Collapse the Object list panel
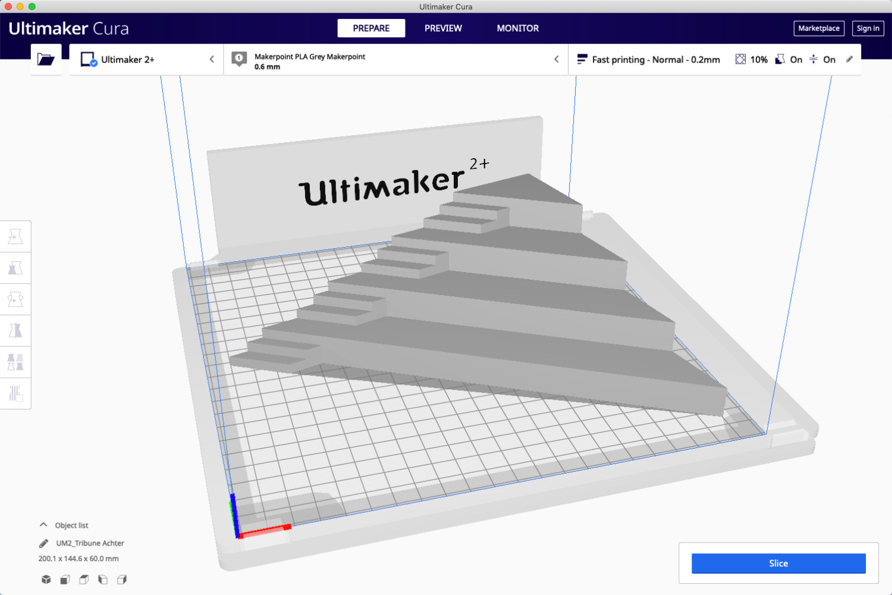The width and height of the screenshot is (892, 595). coord(43,525)
